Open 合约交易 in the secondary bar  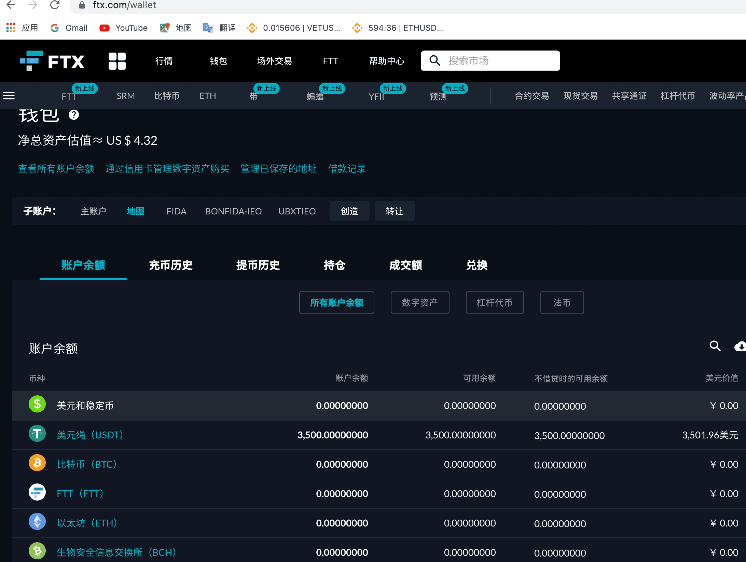click(x=532, y=96)
